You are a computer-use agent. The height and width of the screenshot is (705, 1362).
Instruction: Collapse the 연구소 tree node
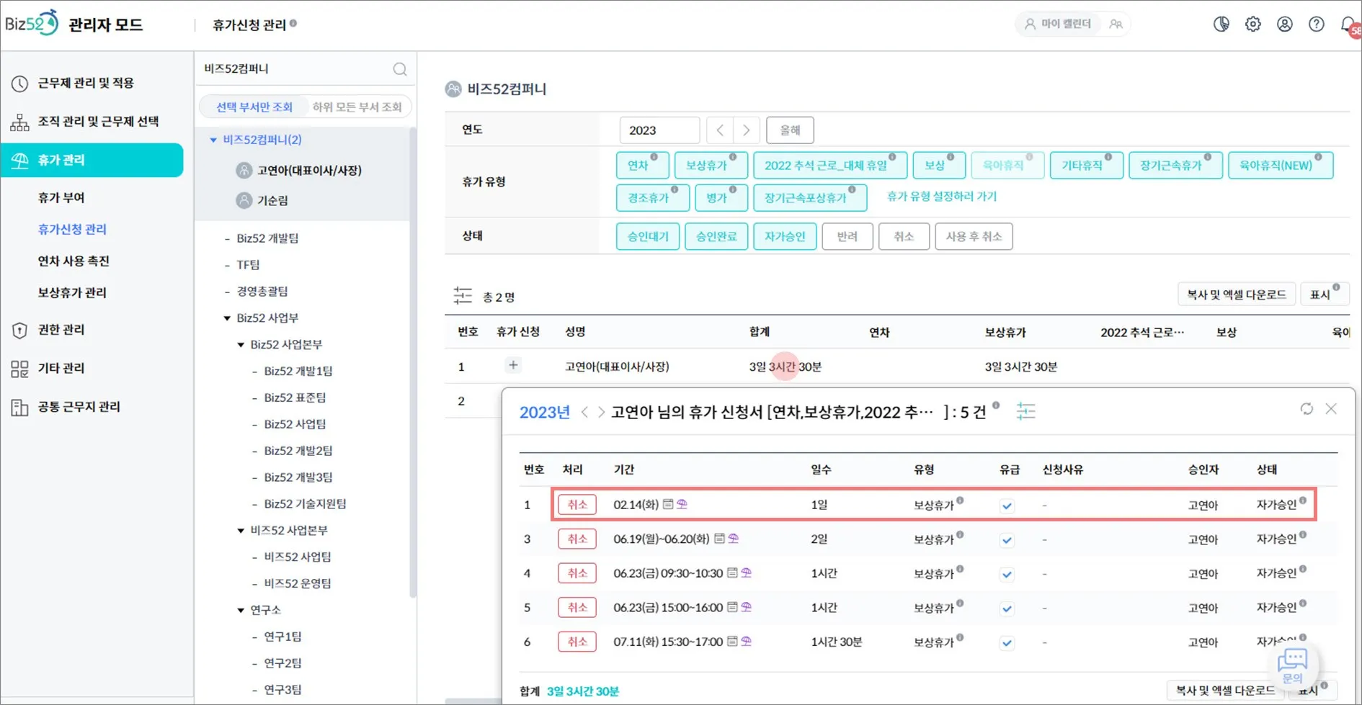click(241, 610)
